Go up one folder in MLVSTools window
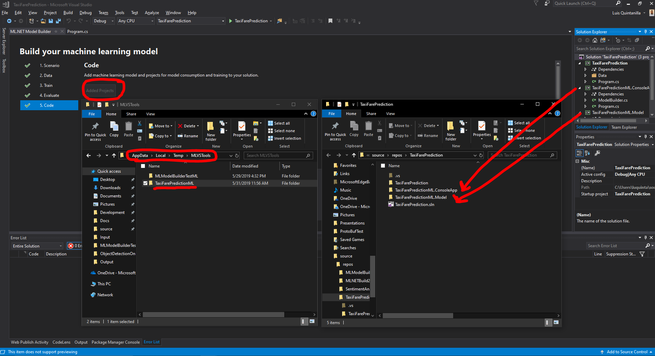Screen dimensions: 655x356 pos(114,156)
